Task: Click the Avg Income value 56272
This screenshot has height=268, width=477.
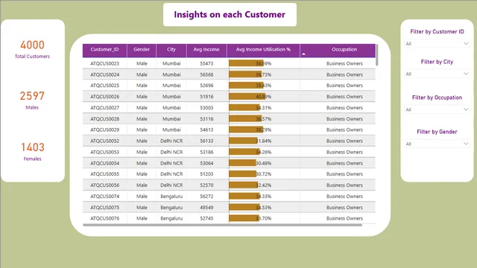Action: (x=206, y=197)
